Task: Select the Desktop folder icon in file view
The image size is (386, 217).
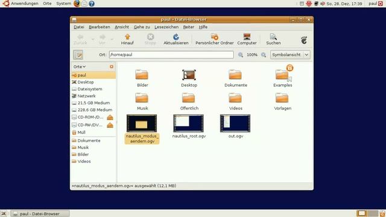Action: coord(189,75)
